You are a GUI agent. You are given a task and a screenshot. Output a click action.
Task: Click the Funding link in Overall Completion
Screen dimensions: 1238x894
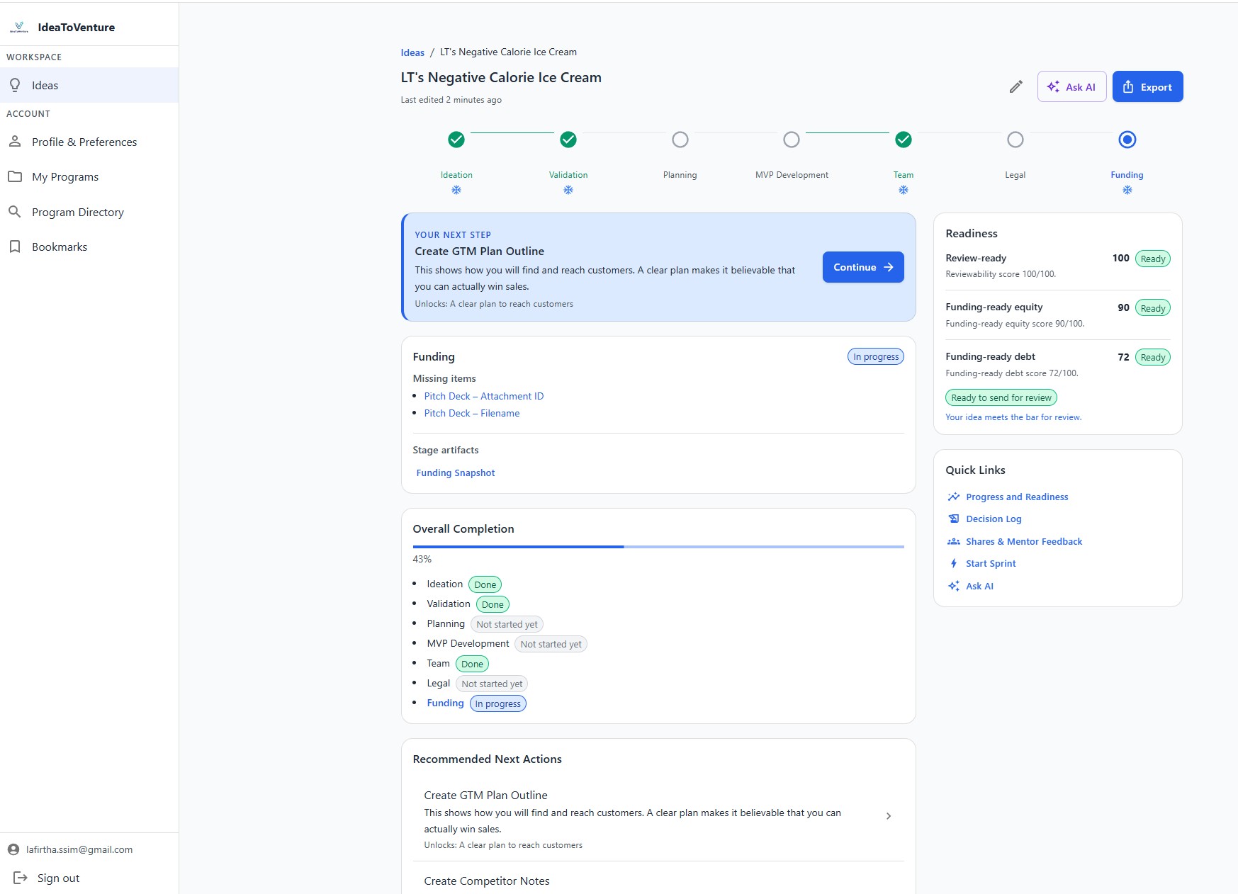click(445, 703)
